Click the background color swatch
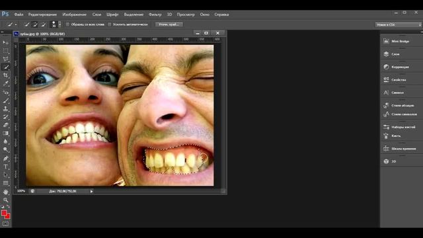 tap(9, 217)
